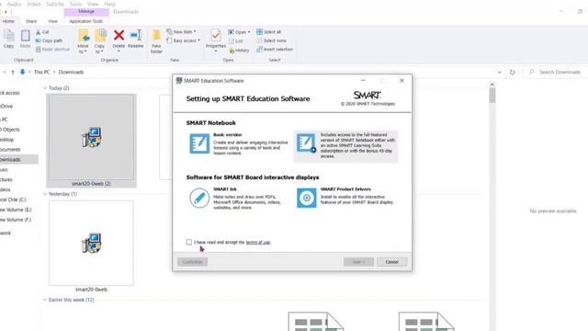Image resolution: width=588 pixels, height=331 pixels.
Task: Open the address bar history dropdown
Action: click(499, 72)
